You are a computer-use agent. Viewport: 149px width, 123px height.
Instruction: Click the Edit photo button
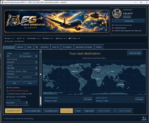[x=127, y=17]
